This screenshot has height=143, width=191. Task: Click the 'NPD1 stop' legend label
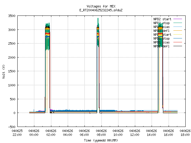161,38
